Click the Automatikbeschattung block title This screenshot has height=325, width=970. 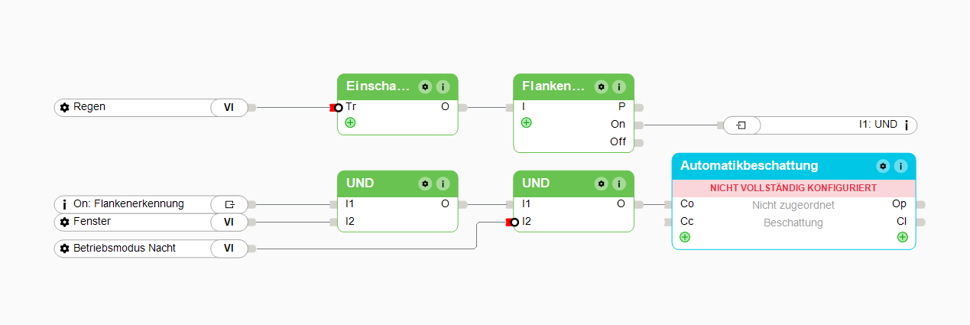coord(749,166)
